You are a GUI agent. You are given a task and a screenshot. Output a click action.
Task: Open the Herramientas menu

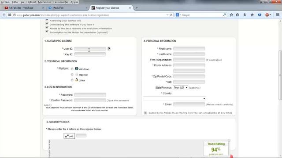61,2
